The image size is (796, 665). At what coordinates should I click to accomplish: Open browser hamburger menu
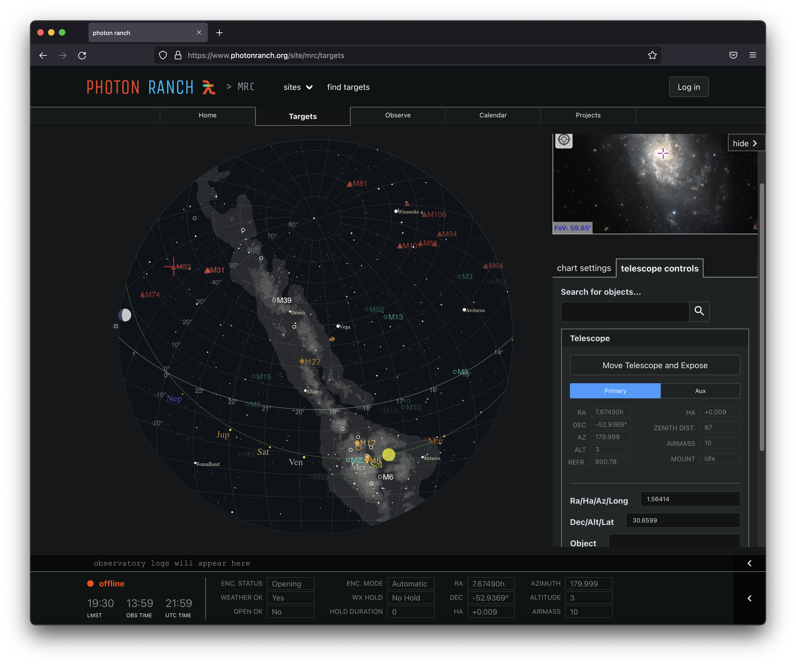pos(753,55)
